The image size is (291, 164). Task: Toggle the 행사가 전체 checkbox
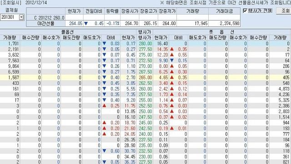coord(245,11)
